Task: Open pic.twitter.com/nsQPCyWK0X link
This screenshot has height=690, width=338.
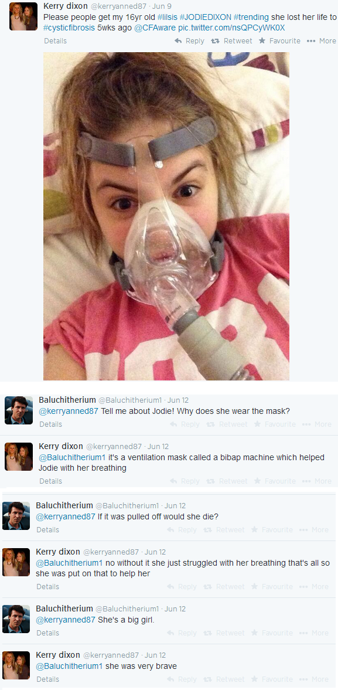Action: tap(231, 28)
